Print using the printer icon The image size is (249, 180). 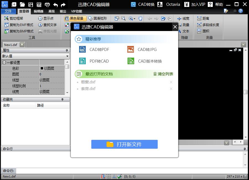pyautogui.click(x=47, y=4)
